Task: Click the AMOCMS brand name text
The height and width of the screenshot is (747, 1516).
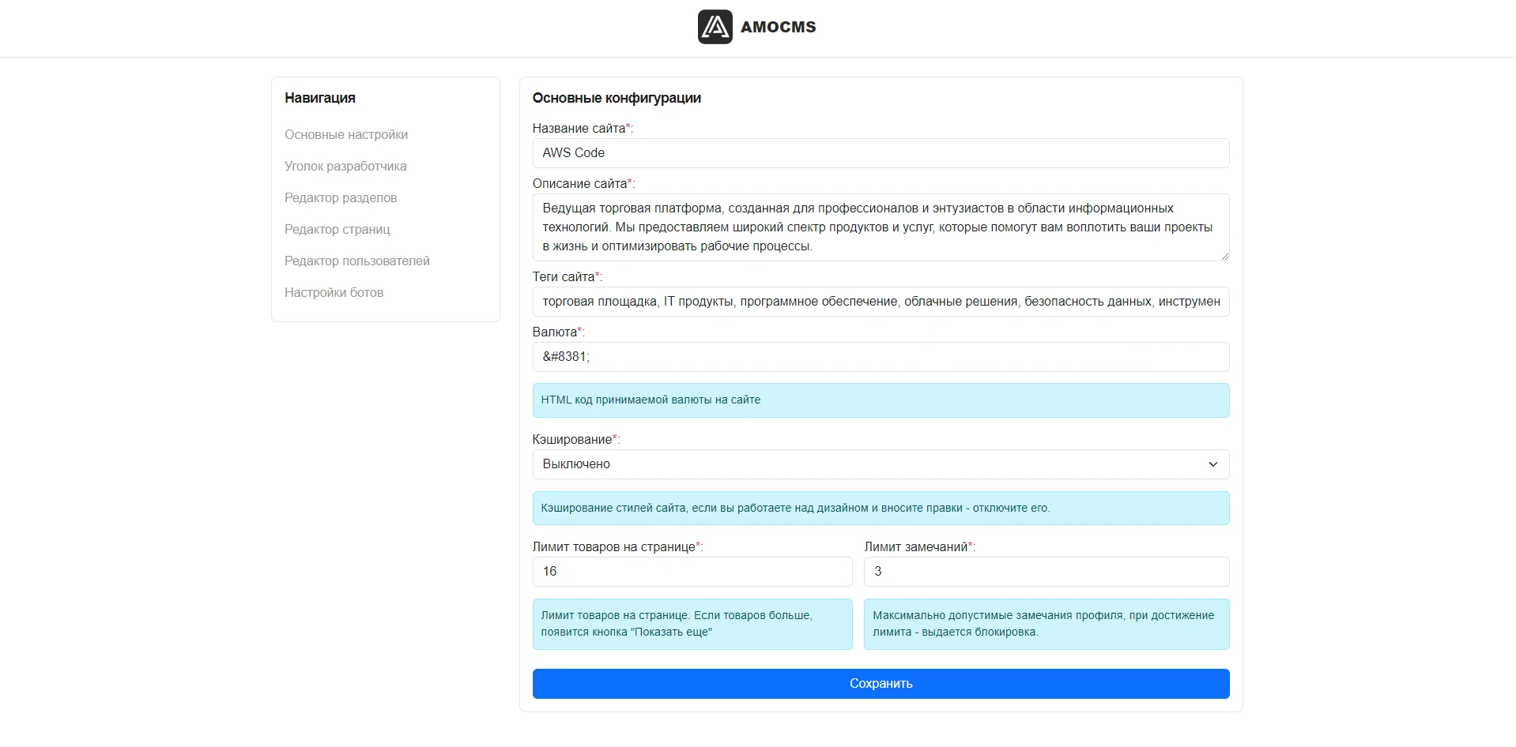Action: [x=778, y=27]
